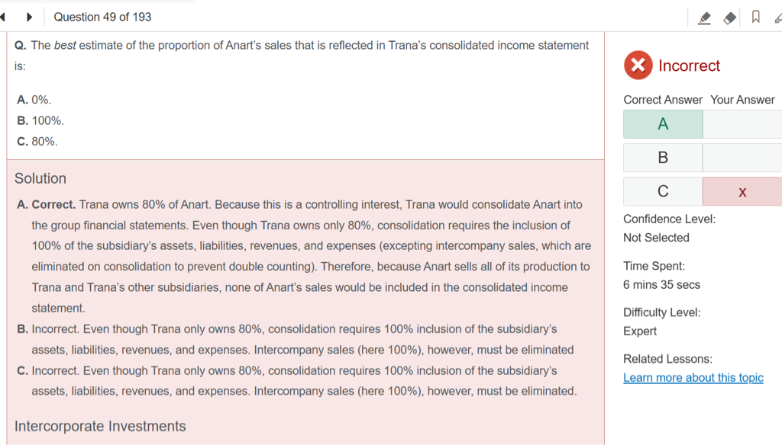Click the pencil icon at far right
This screenshot has height=445, width=782.
coord(777,17)
